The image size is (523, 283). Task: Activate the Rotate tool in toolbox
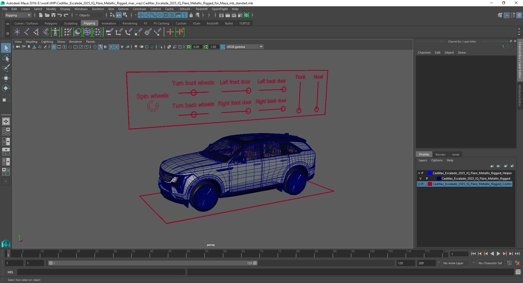6,88
